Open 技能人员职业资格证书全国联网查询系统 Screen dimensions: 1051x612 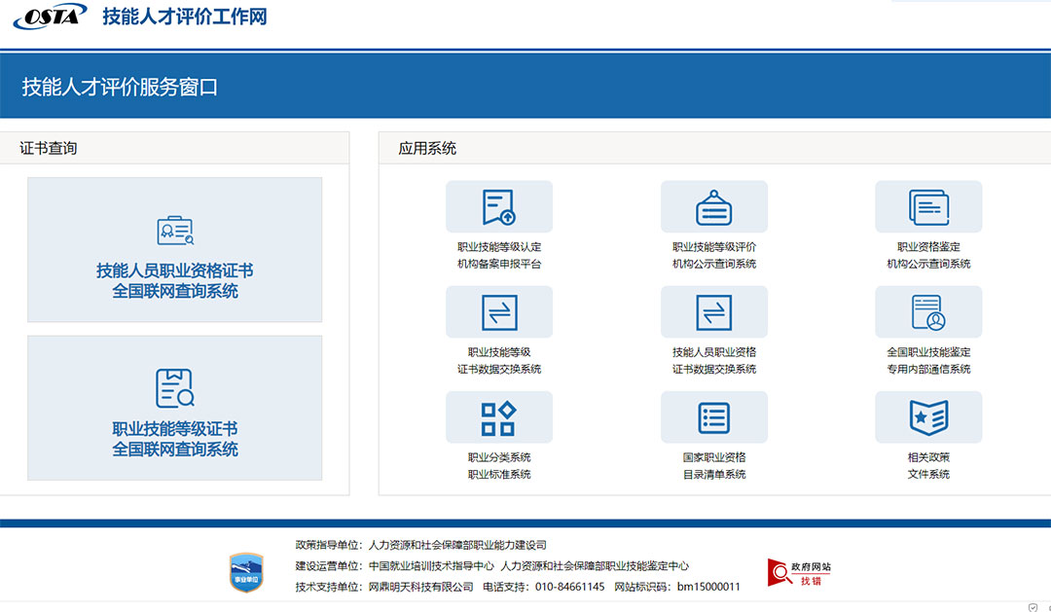tap(175, 250)
